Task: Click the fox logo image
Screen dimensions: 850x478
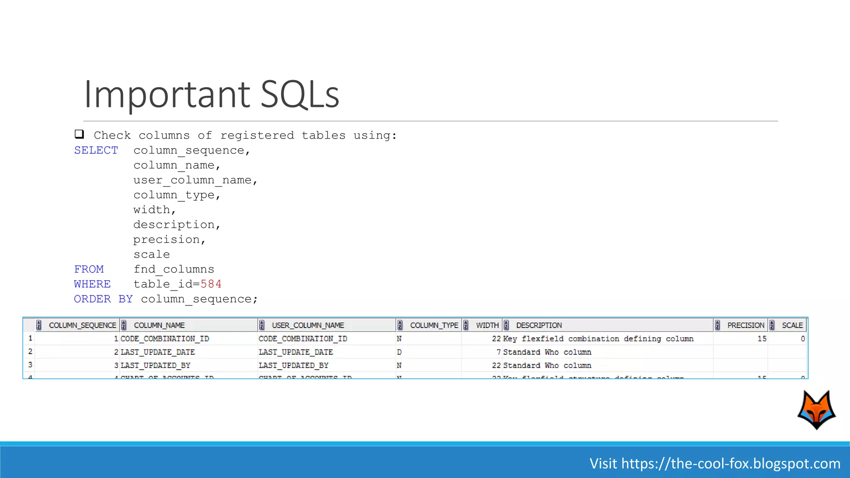Action: (x=816, y=410)
